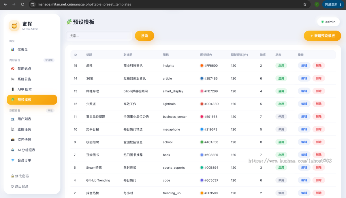Go to 系统公告 page
Image resolution: width=346 pixels, height=198 pixels.
[32, 79]
